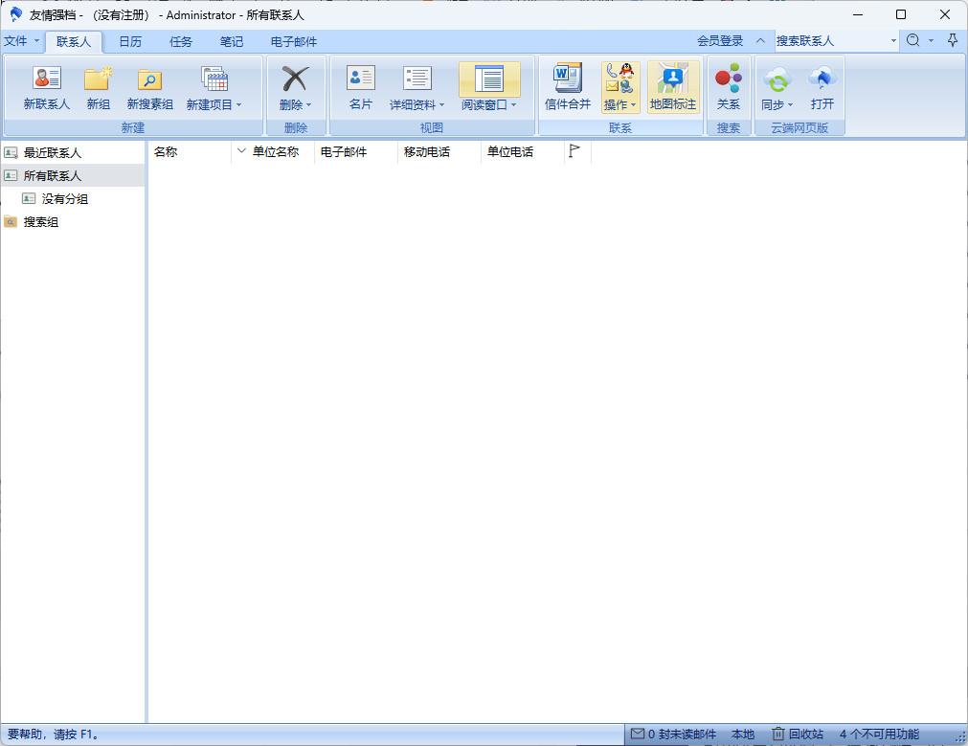Open the 关系 relations icon
Viewport: 968px width, 746px height.
point(729,78)
